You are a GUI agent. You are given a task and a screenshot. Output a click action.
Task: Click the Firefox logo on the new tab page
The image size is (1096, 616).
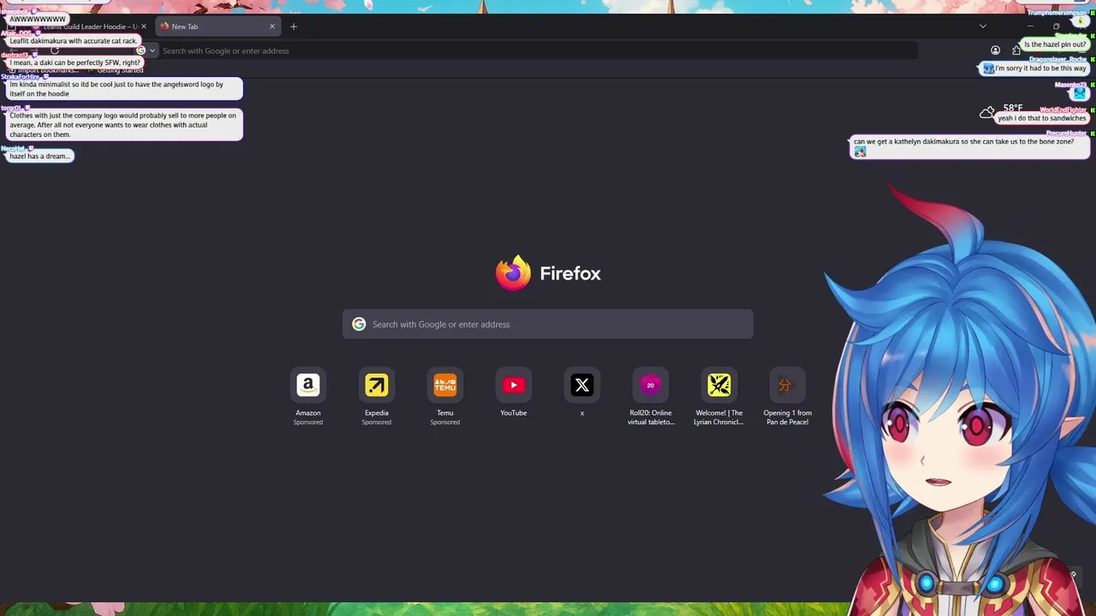513,273
